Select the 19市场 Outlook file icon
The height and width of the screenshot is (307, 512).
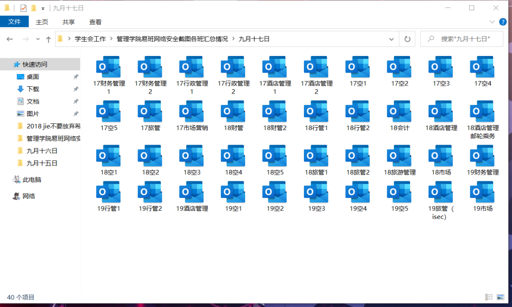tap(482, 192)
